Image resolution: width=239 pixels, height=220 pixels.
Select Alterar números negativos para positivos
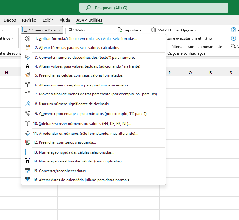[x=93, y=85]
